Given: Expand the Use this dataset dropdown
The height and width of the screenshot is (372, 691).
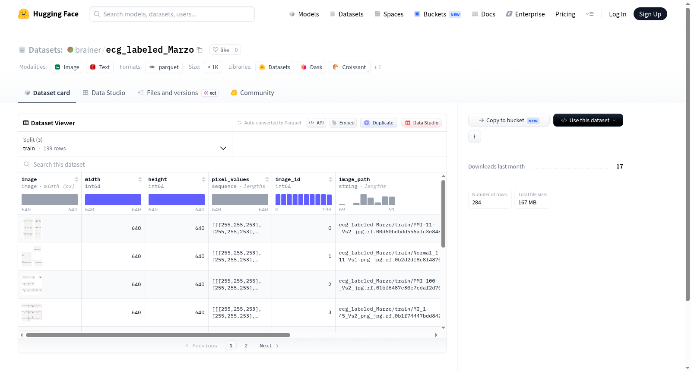Looking at the screenshot, I should click(x=588, y=120).
